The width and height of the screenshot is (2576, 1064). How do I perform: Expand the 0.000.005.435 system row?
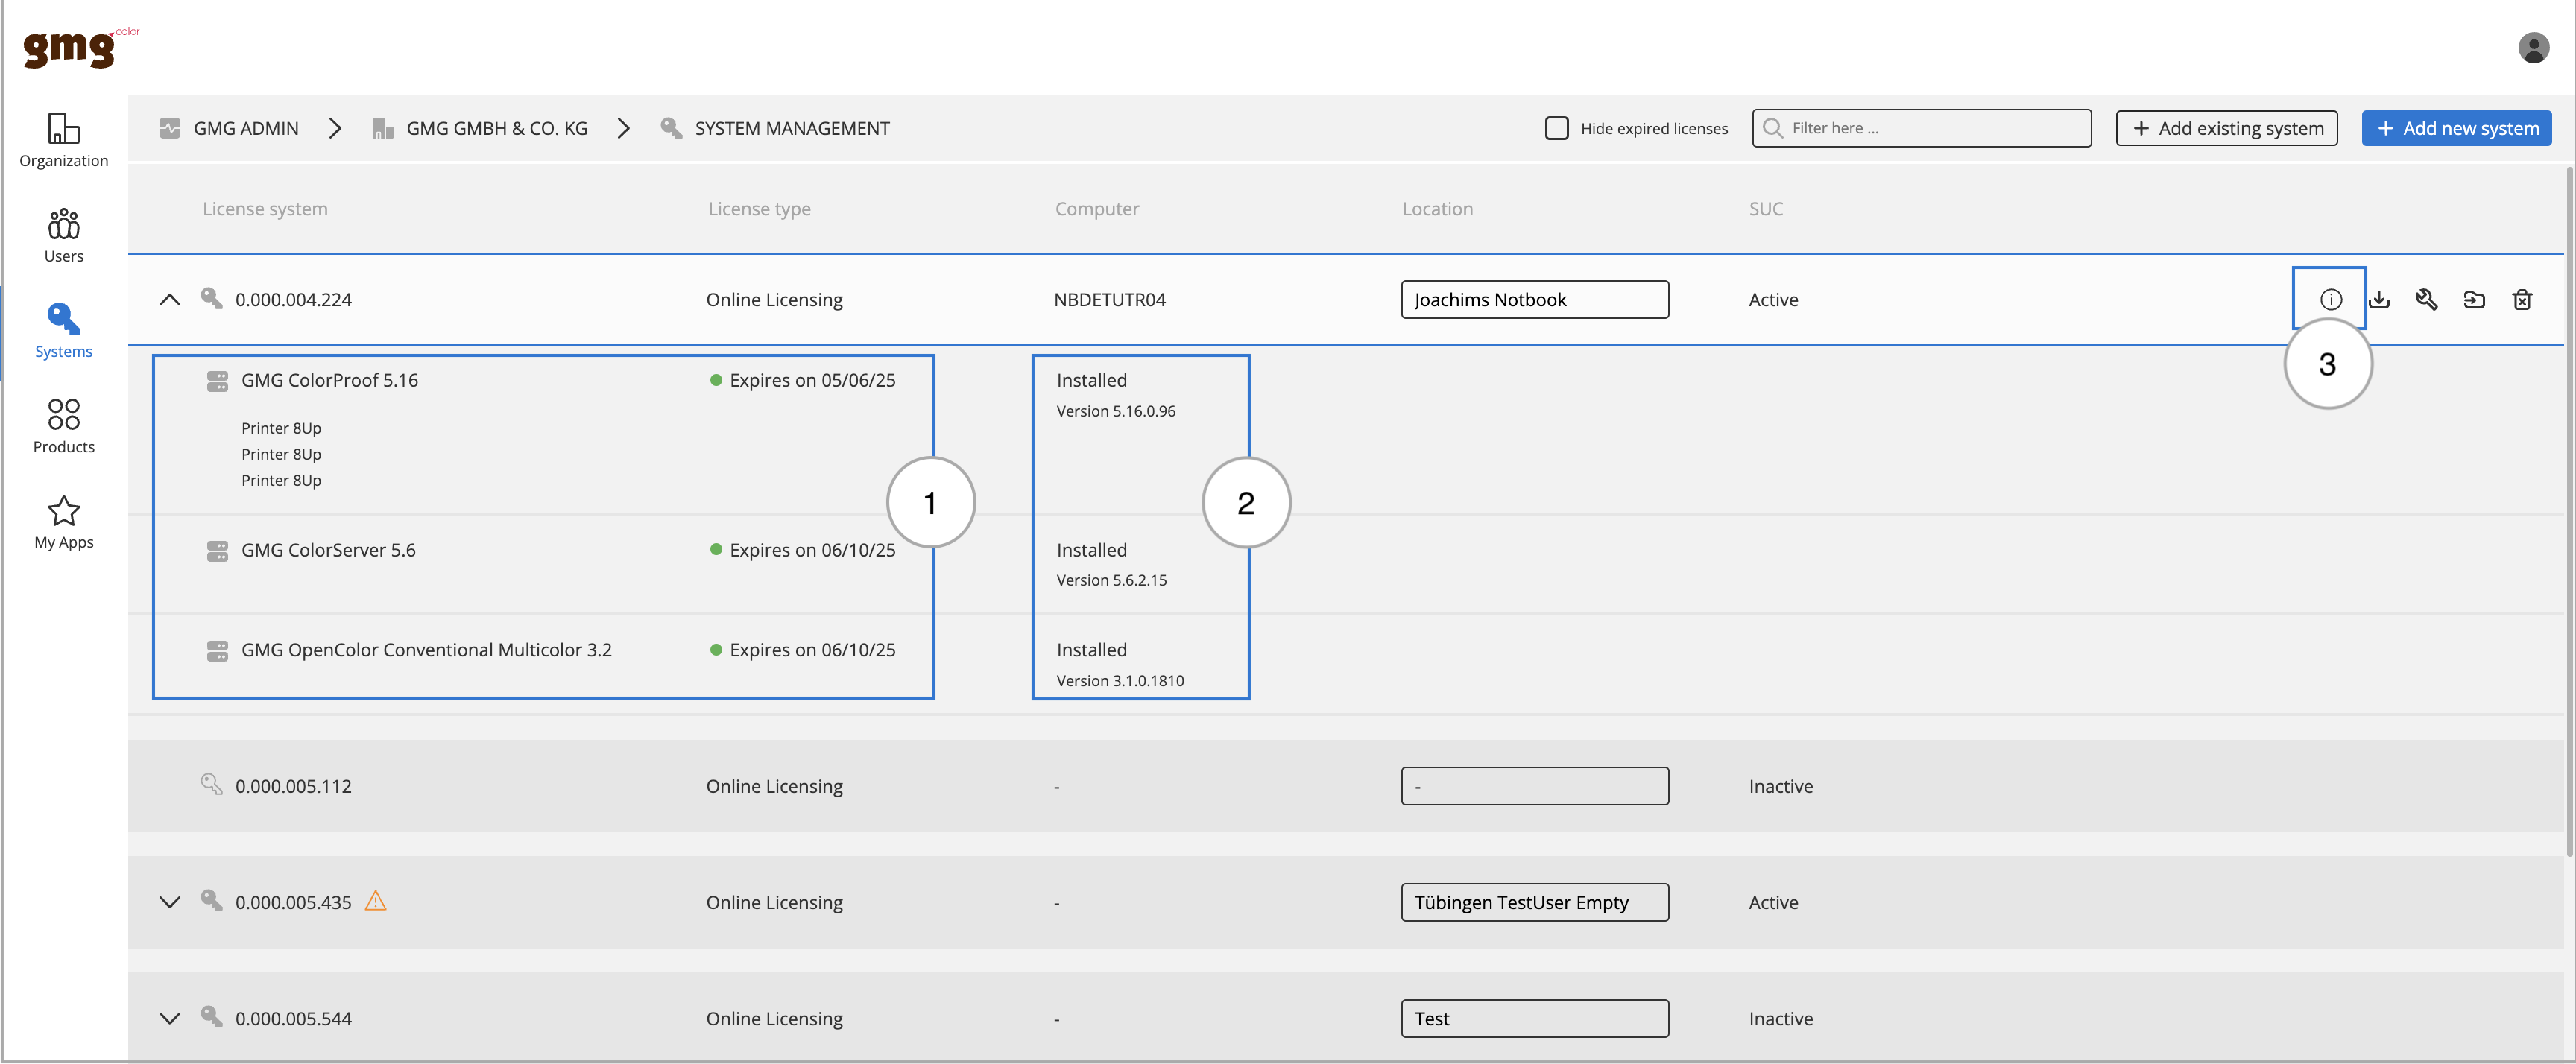pyautogui.click(x=170, y=902)
